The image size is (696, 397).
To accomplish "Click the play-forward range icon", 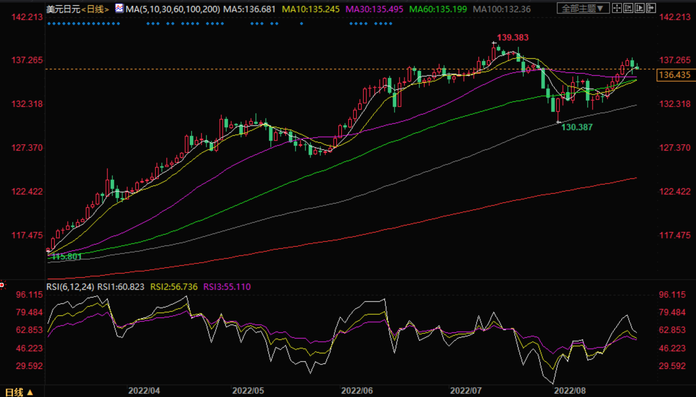I will 640,8.
